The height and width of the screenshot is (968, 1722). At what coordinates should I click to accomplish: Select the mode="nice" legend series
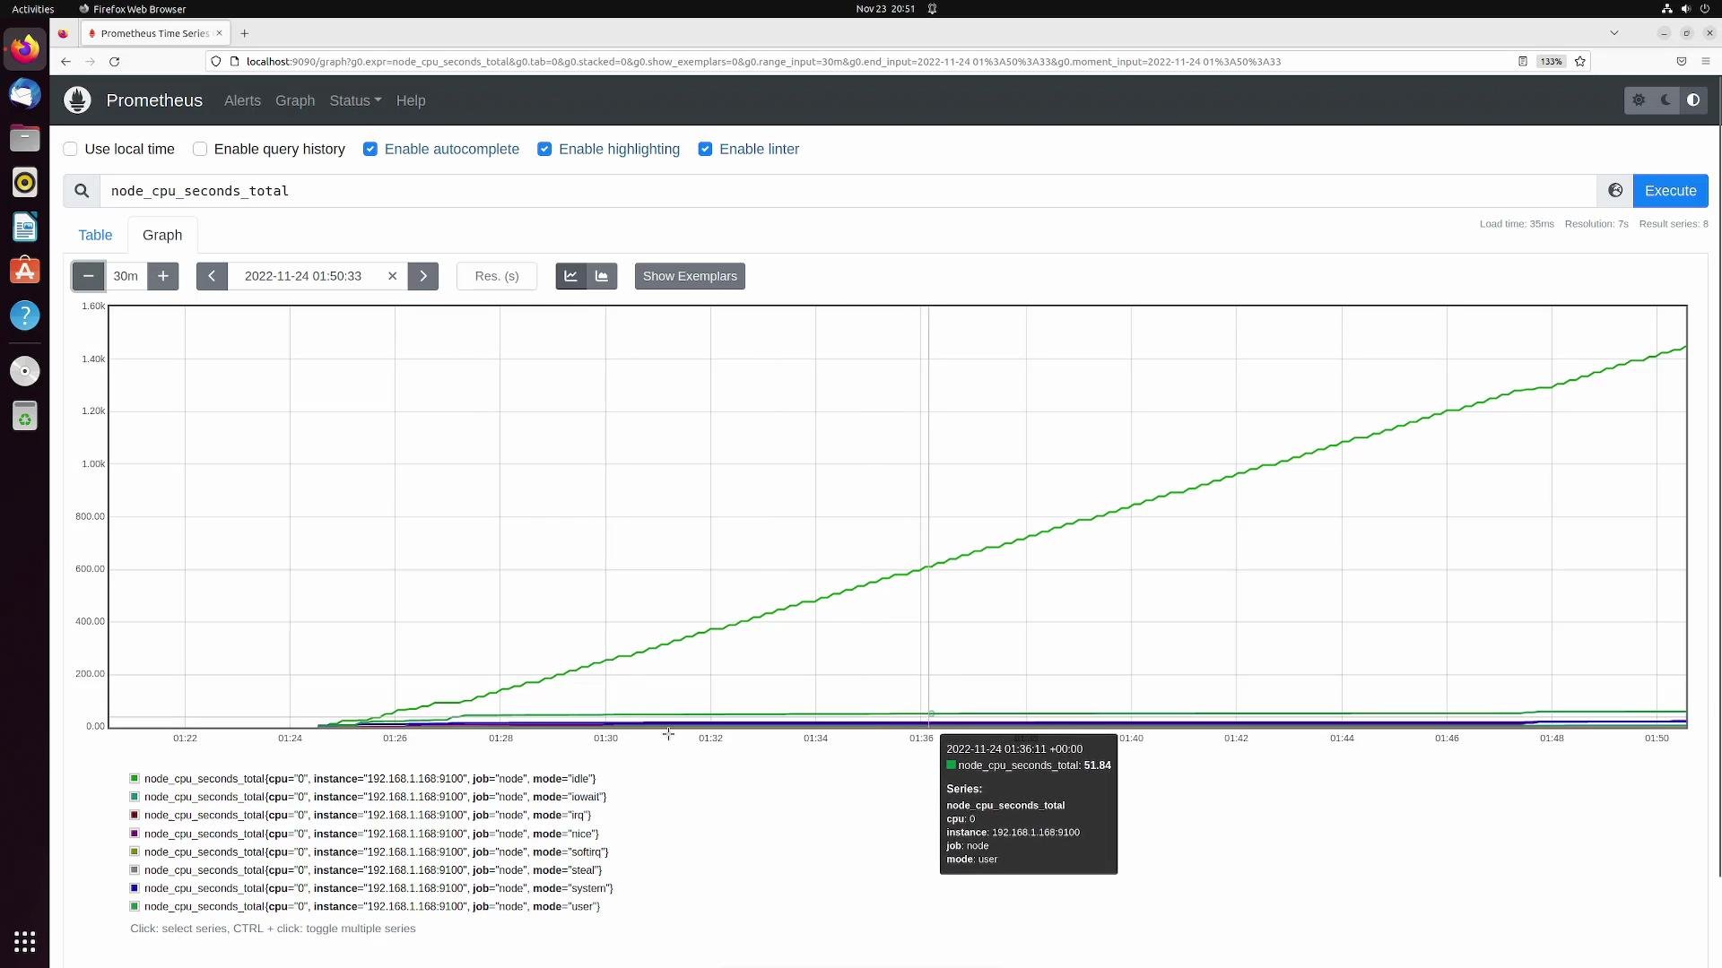tap(364, 834)
